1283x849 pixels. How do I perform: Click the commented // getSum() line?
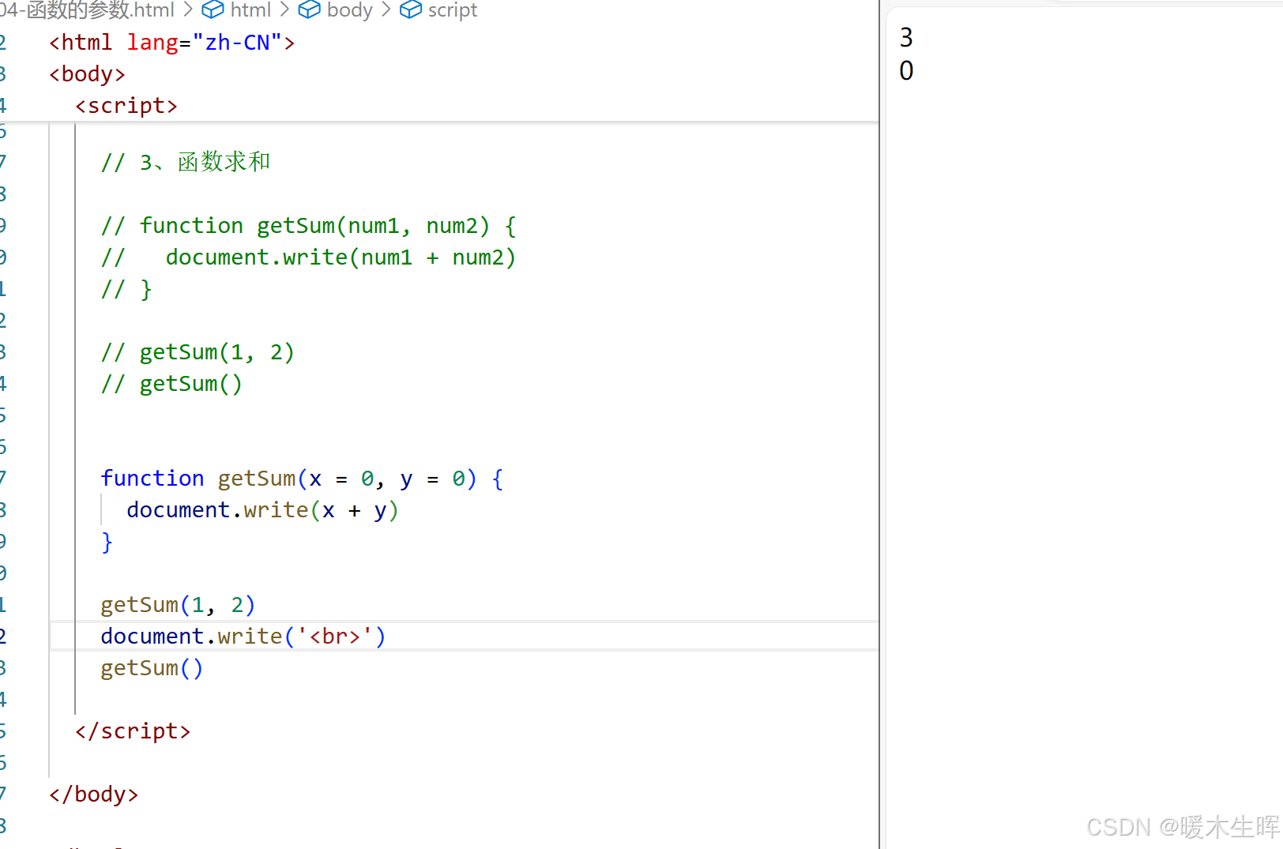(171, 383)
